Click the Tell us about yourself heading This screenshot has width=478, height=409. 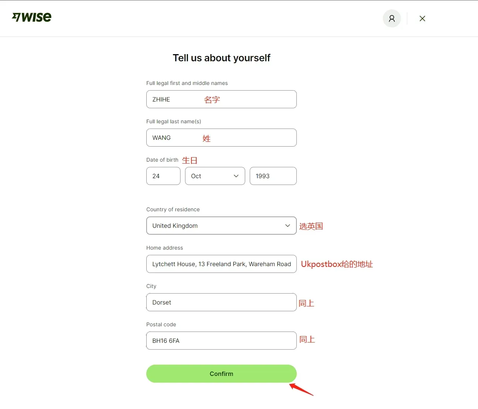[222, 58]
